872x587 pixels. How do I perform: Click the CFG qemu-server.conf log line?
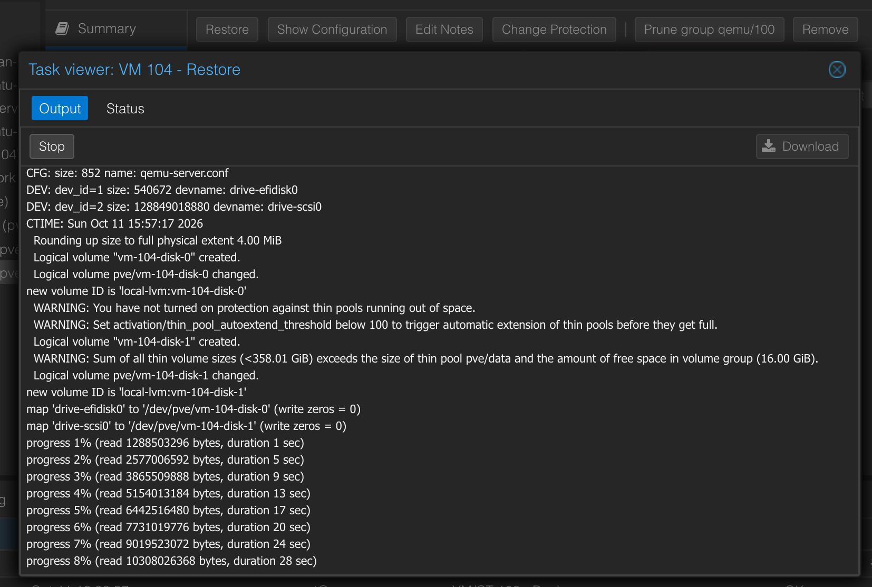[128, 173]
